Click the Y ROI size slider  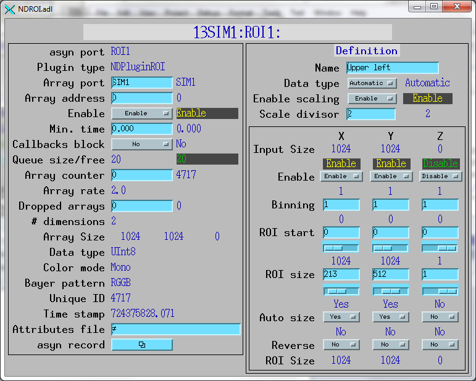(391, 291)
